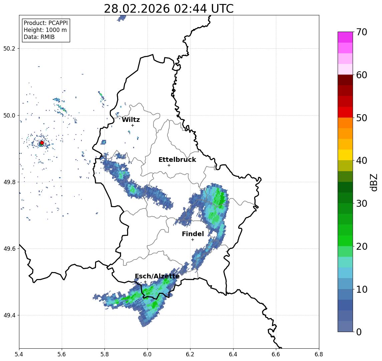This screenshot has width=382, height=361.
Task: Click the Ettelbruck station label
Action: click(177, 160)
